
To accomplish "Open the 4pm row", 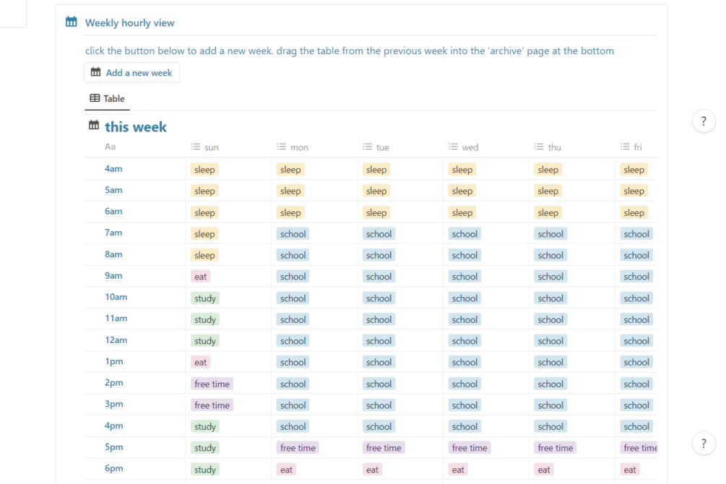I will tap(114, 426).
